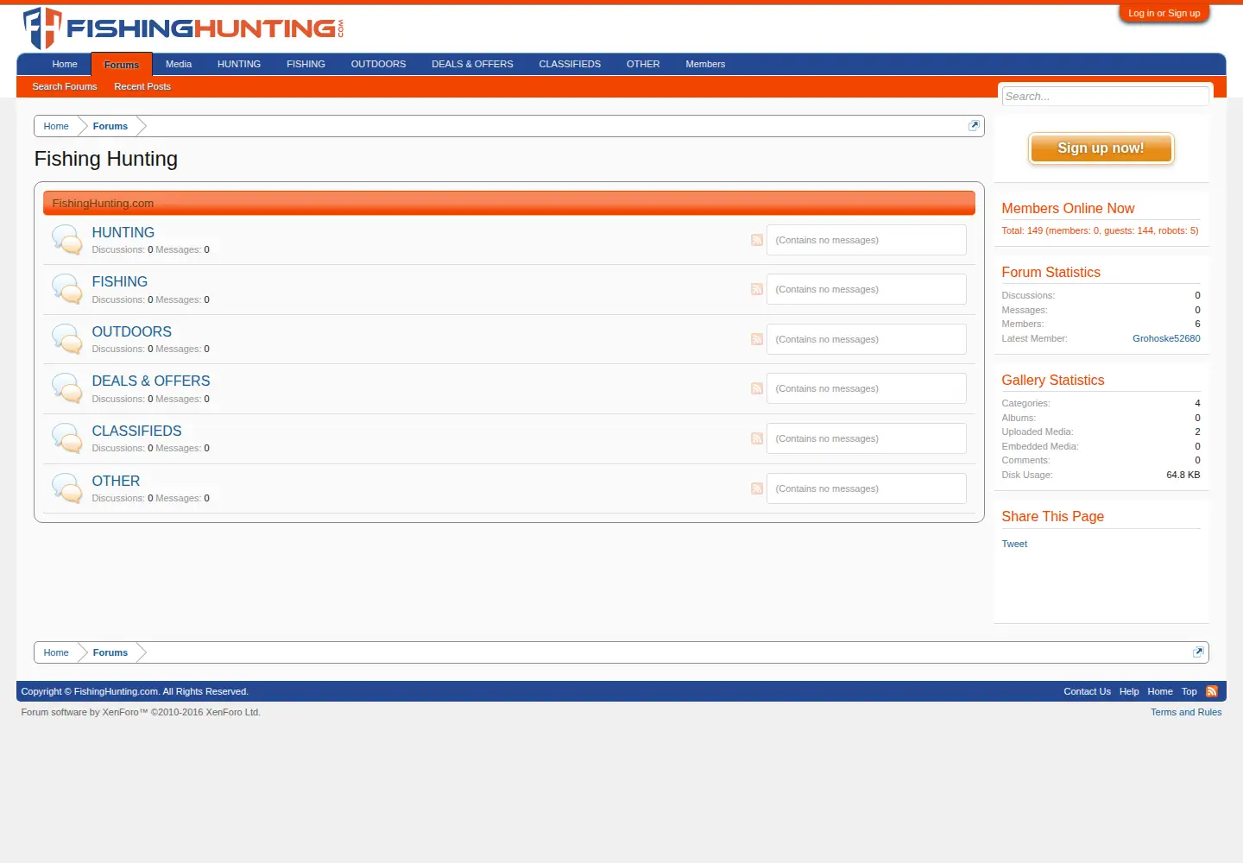Click the OUTDOORS forum speech bubble icon
Screen dimensions: 1243x863
(x=66, y=338)
